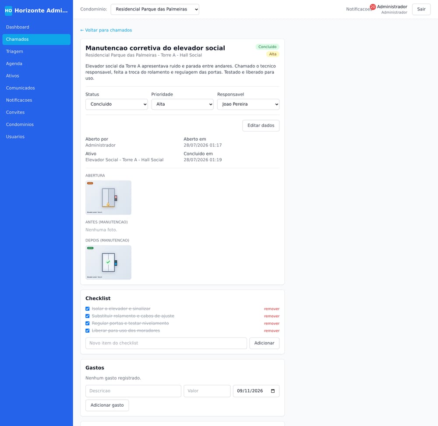Click the 'Editar dados' button
The height and width of the screenshot is (426, 438).
(x=261, y=125)
